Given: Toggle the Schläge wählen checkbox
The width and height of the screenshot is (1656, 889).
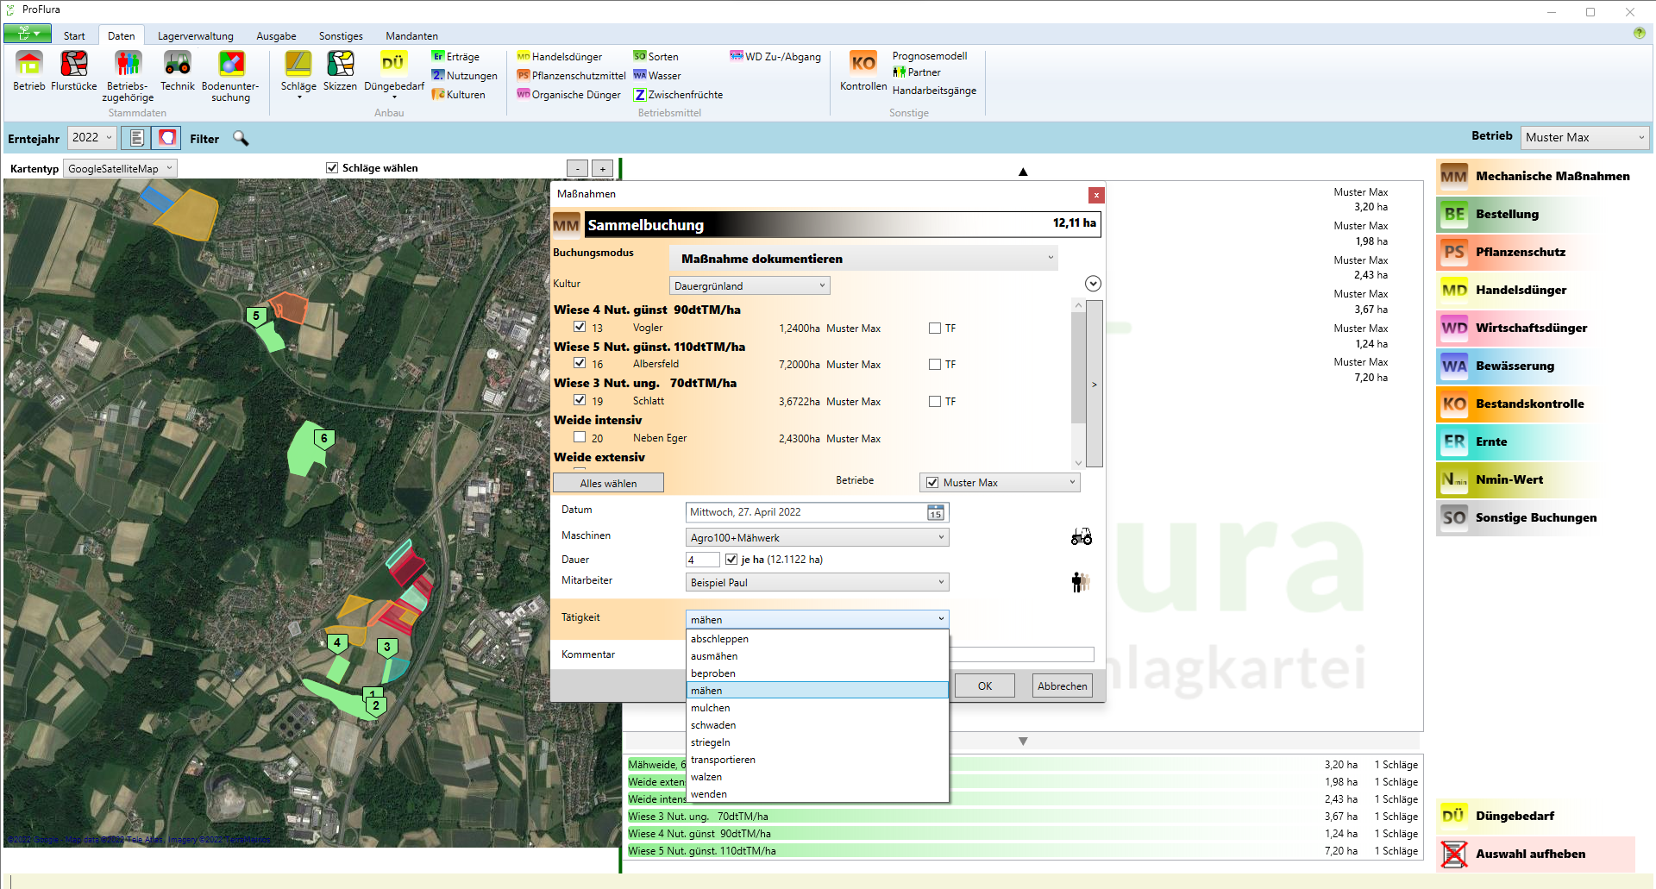Looking at the screenshot, I should [x=332, y=168].
